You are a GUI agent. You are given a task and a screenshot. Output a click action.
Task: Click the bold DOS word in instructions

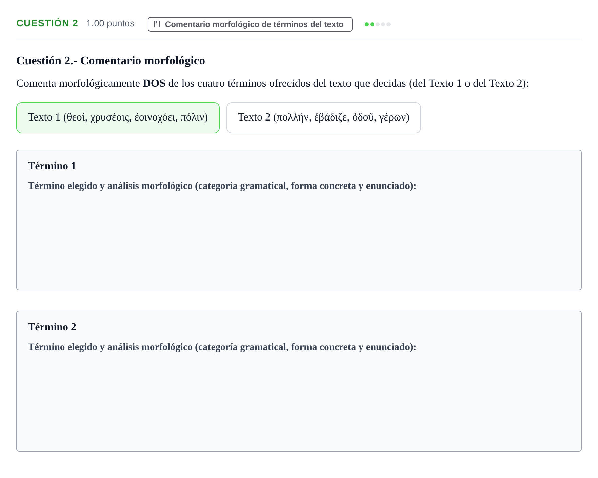tap(154, 83)
